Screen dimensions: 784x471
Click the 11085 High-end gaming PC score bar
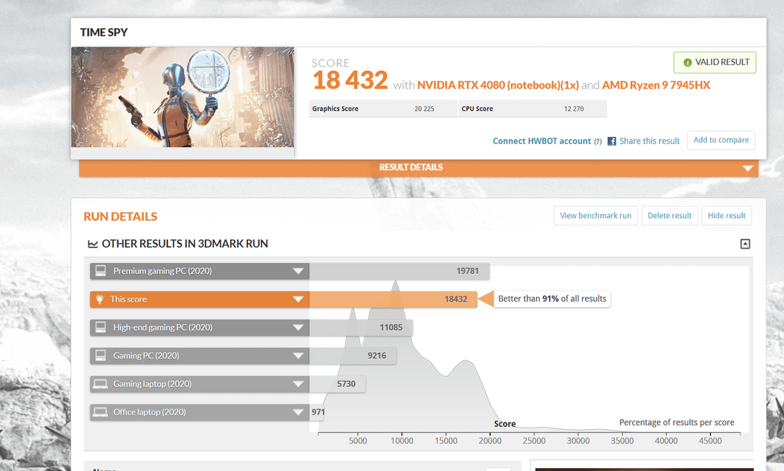(x=361, y=328)
